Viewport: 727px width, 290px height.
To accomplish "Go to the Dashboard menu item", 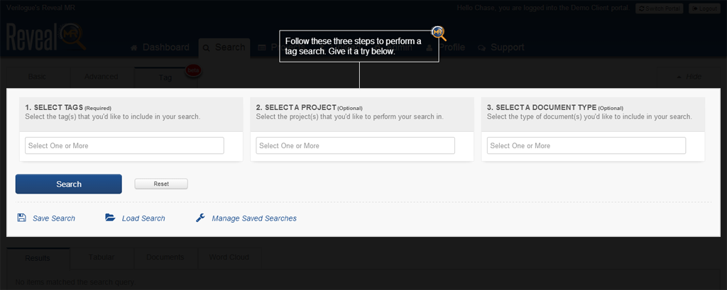I will click(x=160, y=48).
